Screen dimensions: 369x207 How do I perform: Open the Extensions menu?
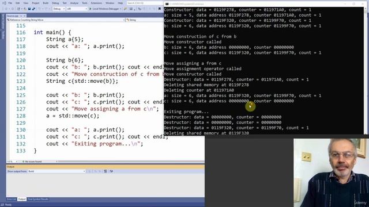coord(96,3)
